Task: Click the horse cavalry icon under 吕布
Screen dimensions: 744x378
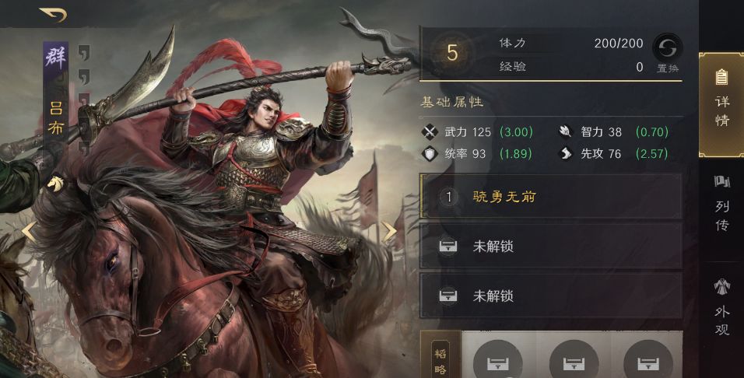Action: tap(55, 183)
